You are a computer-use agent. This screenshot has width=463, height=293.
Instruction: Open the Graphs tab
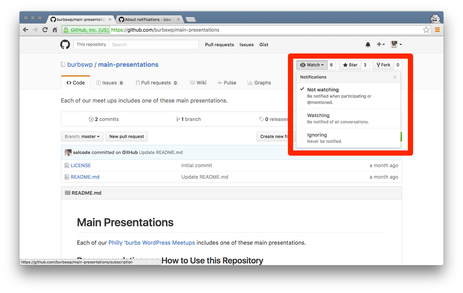259,83
